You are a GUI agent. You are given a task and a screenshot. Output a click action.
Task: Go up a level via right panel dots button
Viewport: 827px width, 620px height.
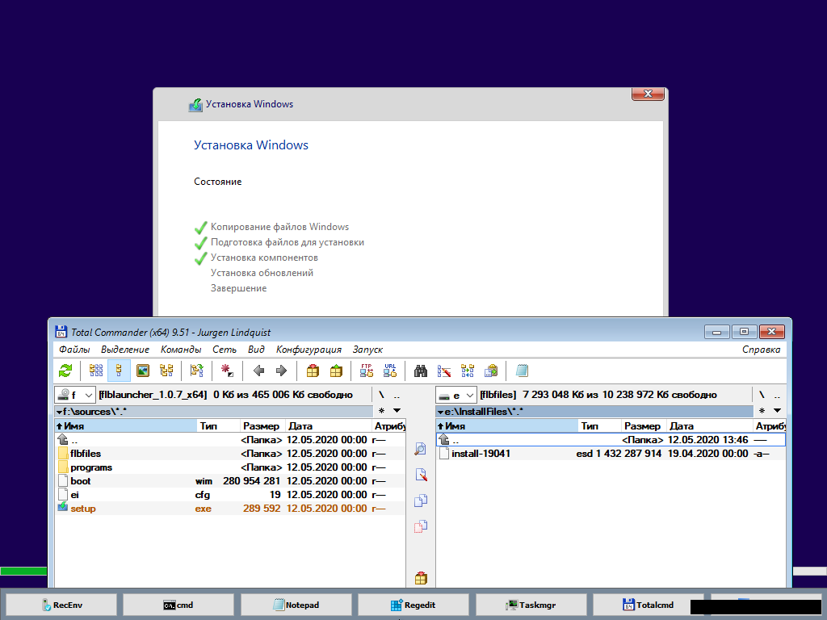(x=777, y=395)
